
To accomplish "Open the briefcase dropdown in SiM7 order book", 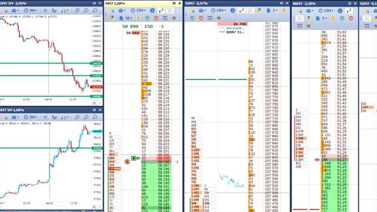I will tap(122, 11).
